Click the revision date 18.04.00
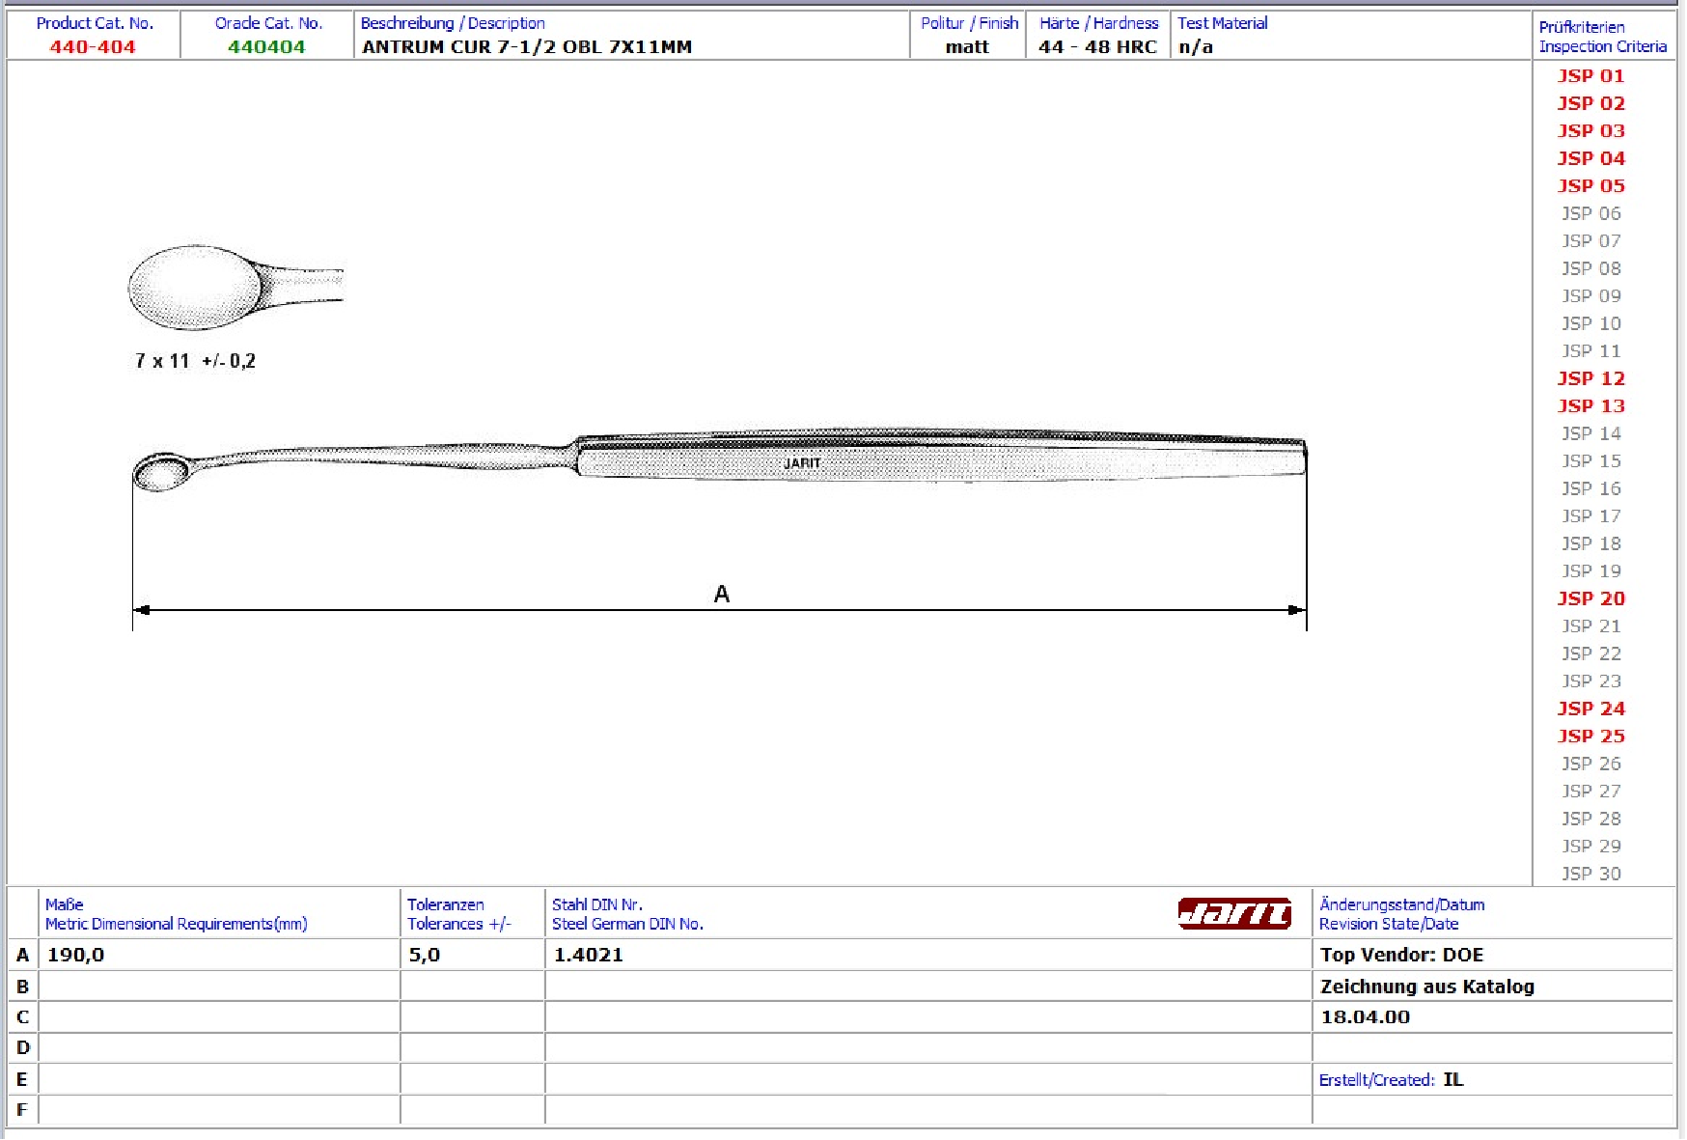This screenshot has width=1687, height=1140. point(1365,1017)
